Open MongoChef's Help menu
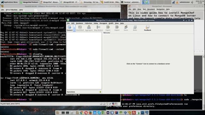This screenshot has height=115, width=205. (x=122, y=23)
